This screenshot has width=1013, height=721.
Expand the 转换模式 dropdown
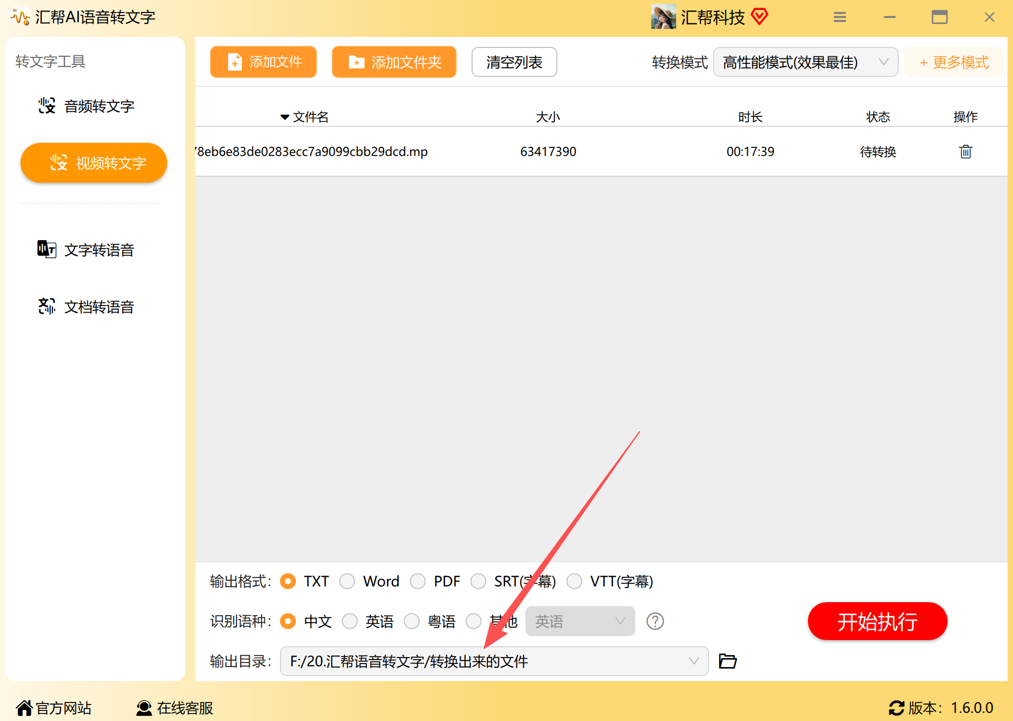805,62
